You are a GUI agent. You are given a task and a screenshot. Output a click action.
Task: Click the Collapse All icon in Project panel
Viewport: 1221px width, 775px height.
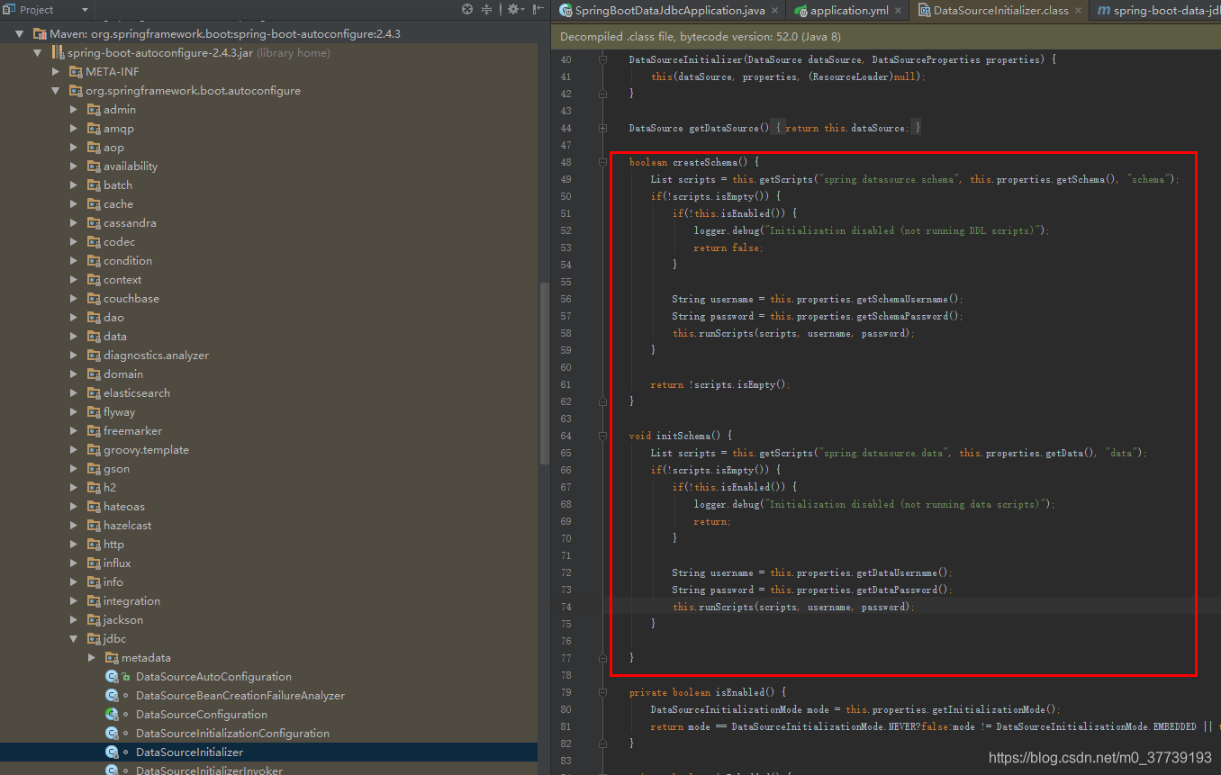[x=487, y=9]
